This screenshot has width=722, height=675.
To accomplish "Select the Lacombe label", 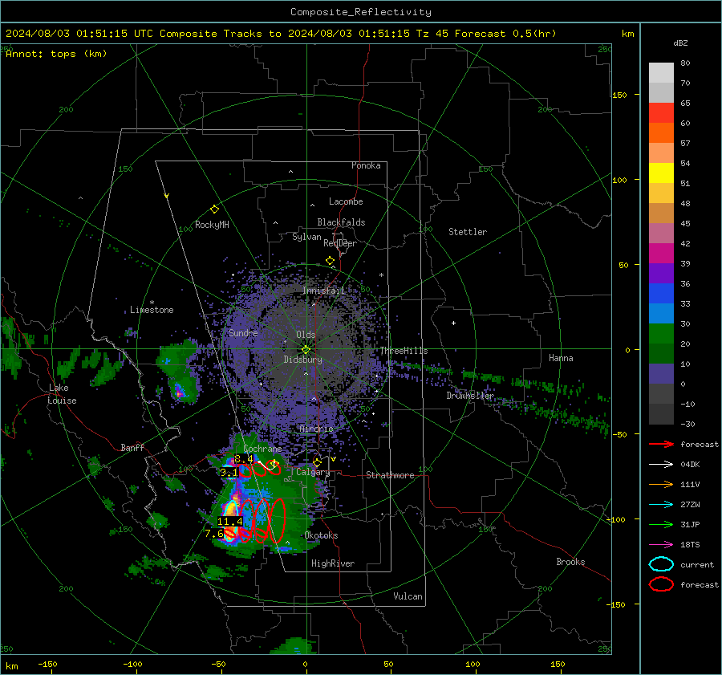I will (x=346, y=201).
